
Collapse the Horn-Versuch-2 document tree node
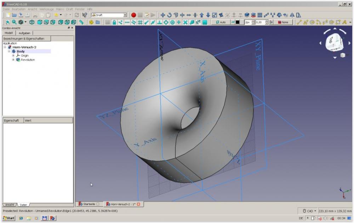click(5, 47)
